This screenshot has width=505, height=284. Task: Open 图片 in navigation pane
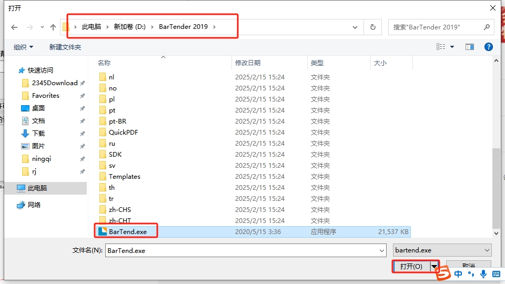[38, 146]
